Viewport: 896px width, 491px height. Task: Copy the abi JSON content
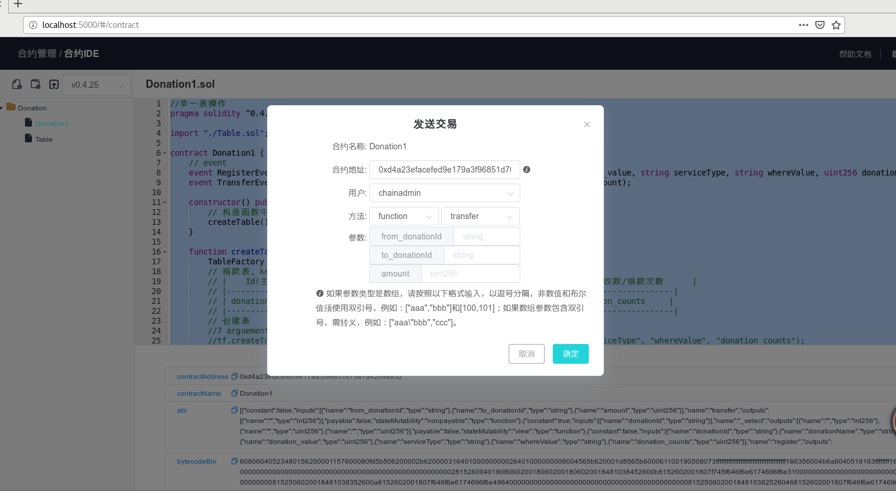click(x=234, y=410)
